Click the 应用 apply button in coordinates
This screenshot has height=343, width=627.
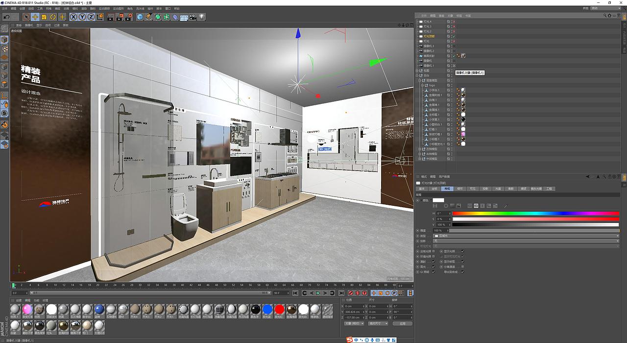402,324
